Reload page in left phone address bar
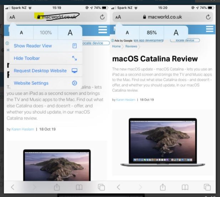220x197 pixels. click(x=102, y=17)
